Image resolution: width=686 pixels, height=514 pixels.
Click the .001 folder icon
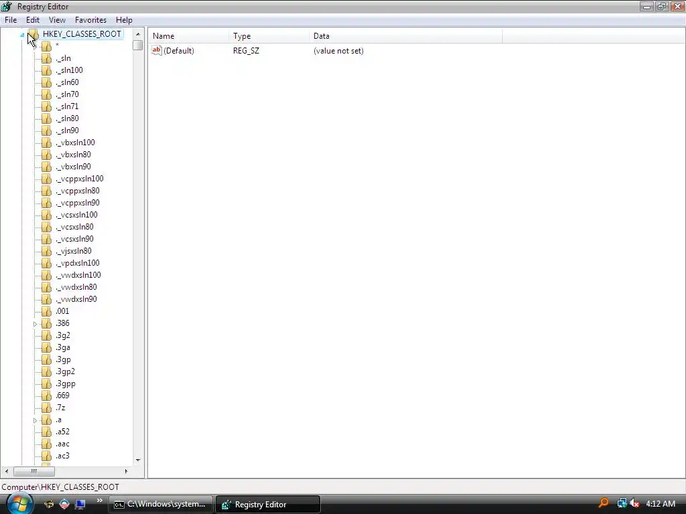click(46, 312)
